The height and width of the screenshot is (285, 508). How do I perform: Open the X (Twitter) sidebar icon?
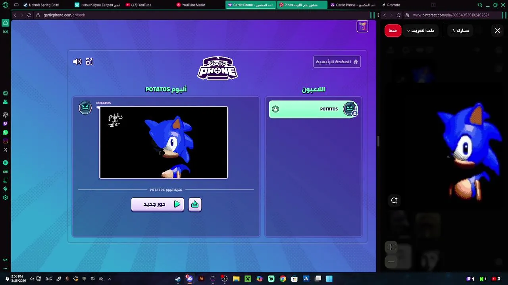5,150
